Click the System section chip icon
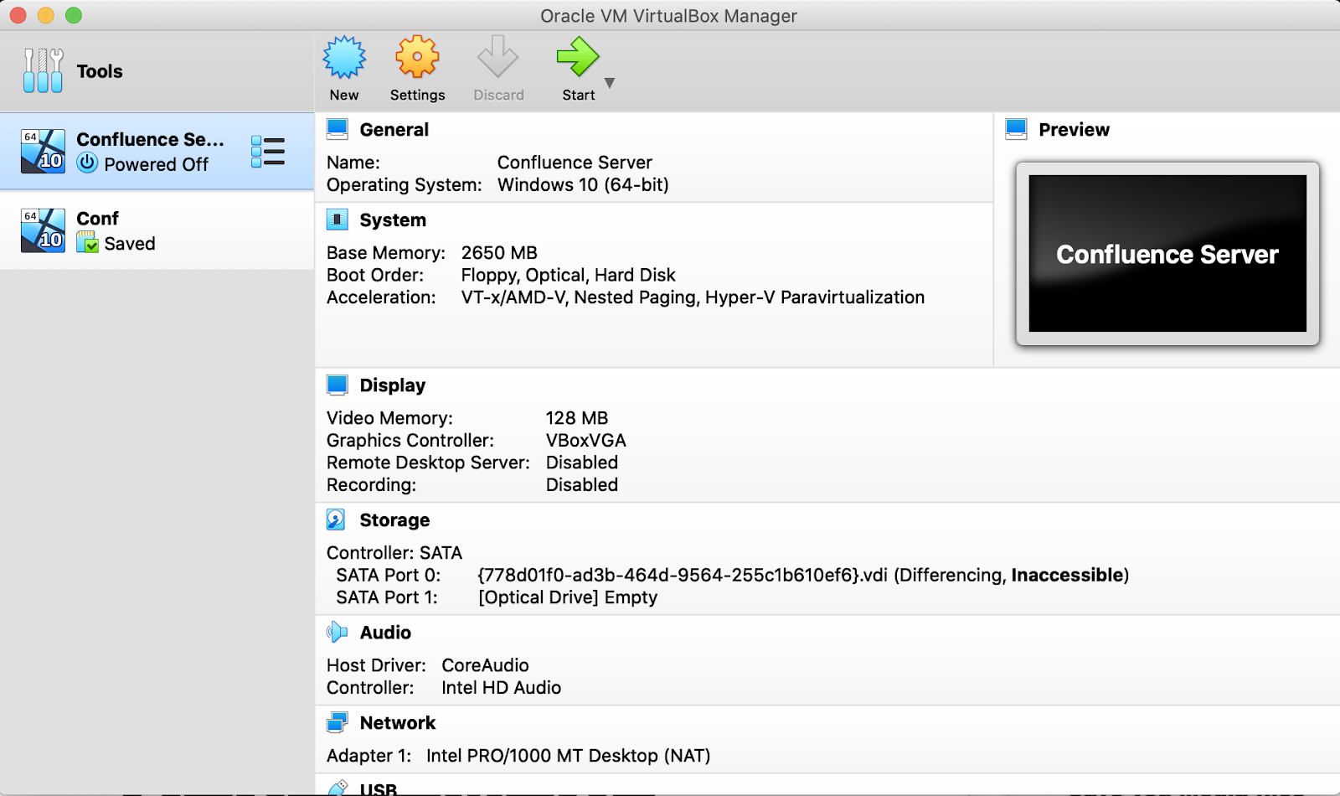Screen dimensions: 1340x796 pyautogui.click(x=338, y=220)
